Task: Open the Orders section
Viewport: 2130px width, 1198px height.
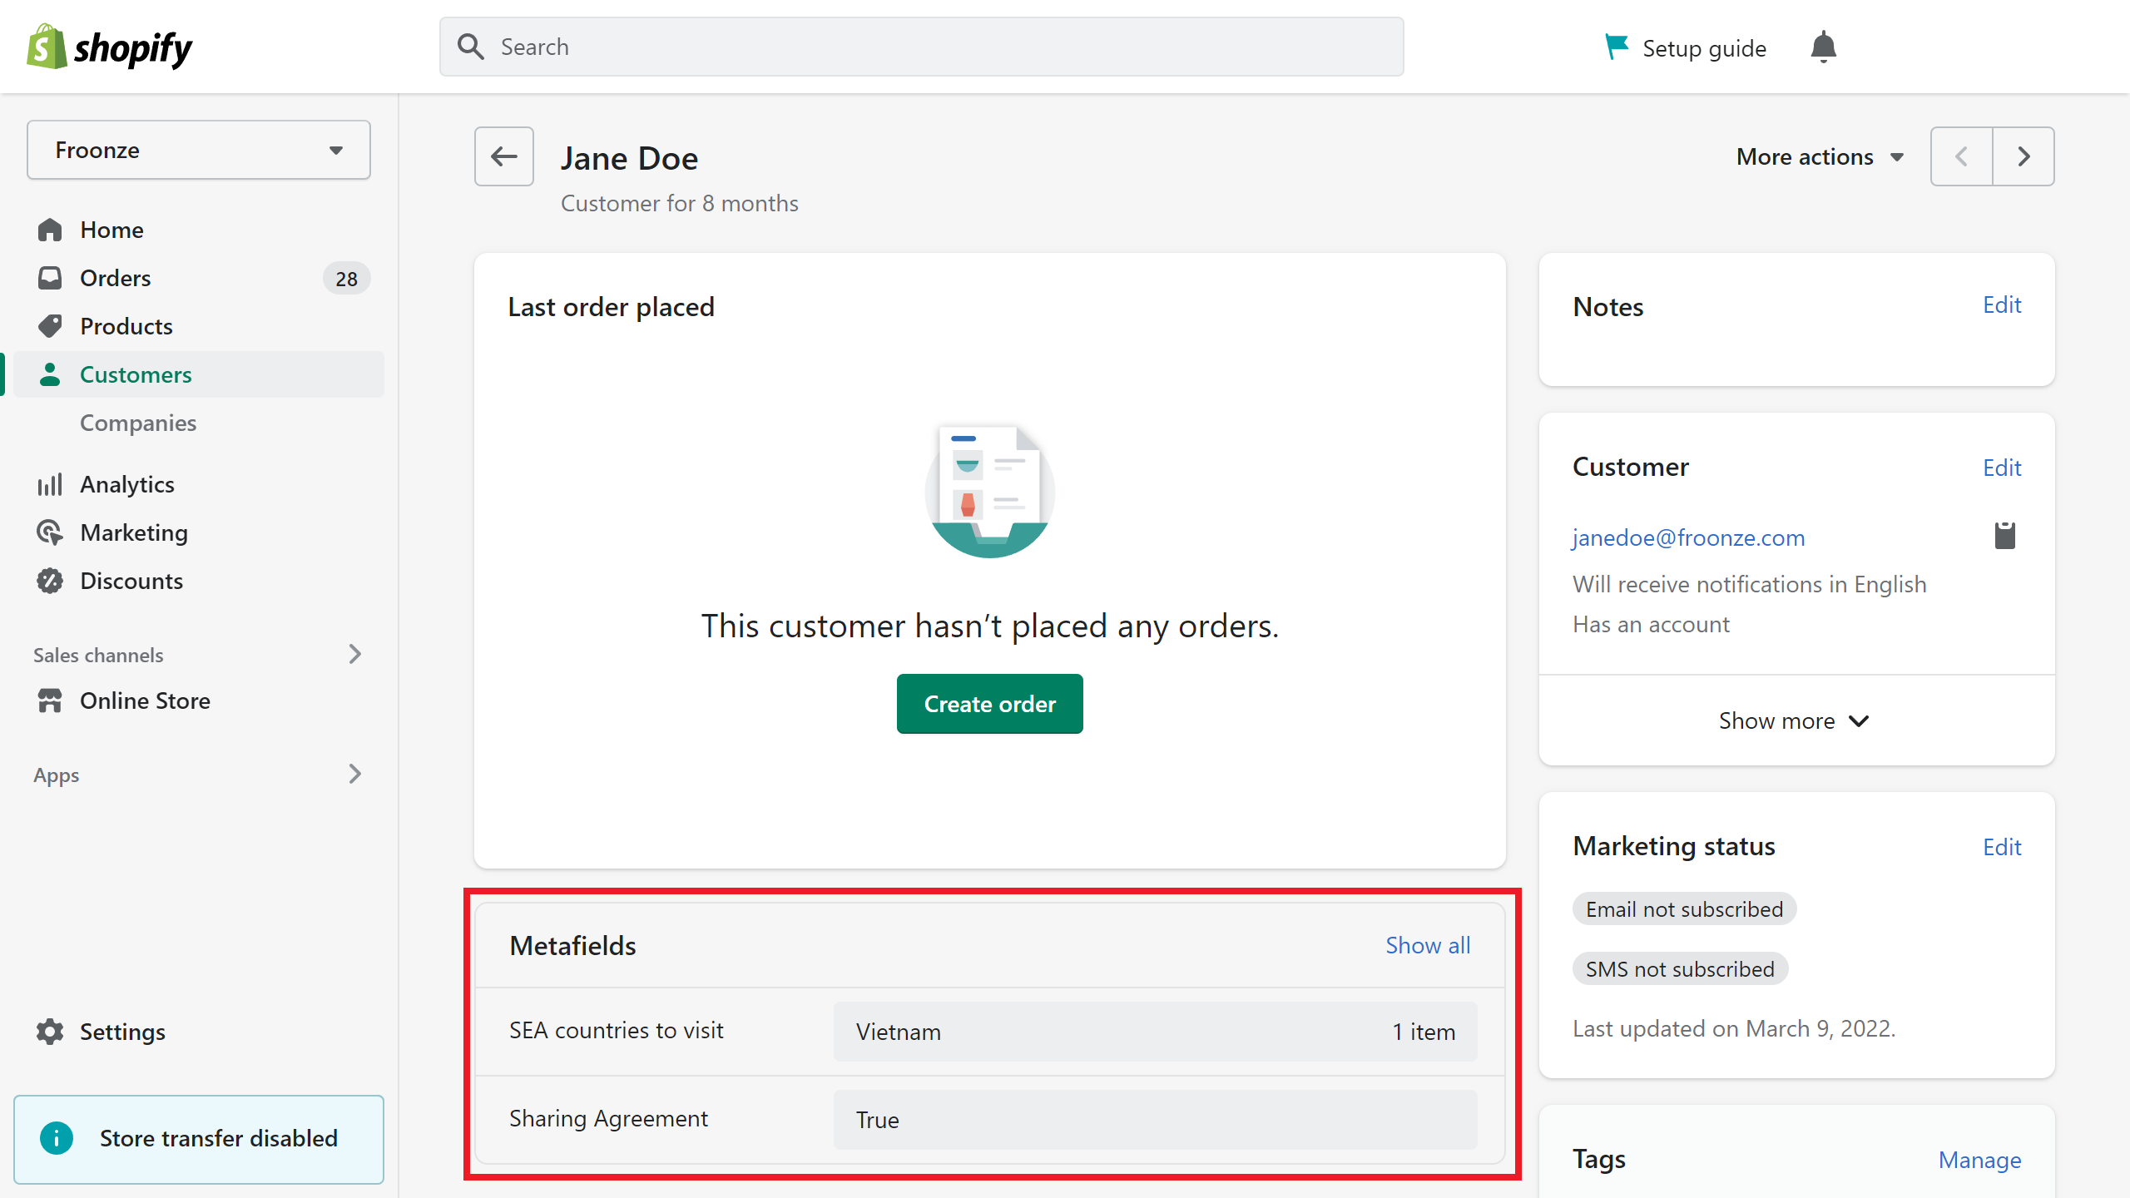Action: pyautogui.click(x=116, y=278)
